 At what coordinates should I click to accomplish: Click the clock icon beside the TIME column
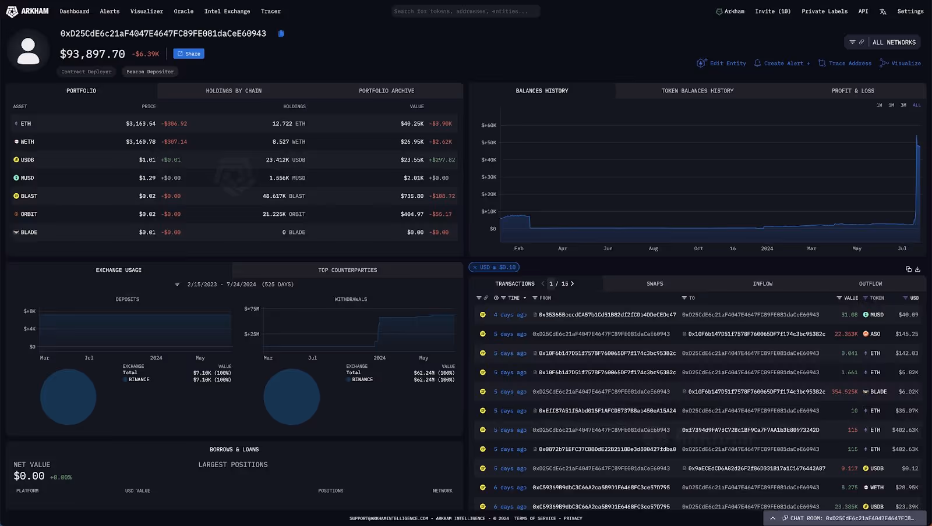[496, 298]
